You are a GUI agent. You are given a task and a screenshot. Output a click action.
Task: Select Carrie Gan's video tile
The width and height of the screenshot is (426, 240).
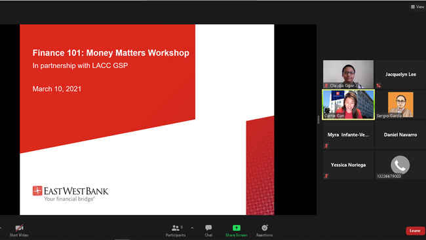(x=348, y=105)
